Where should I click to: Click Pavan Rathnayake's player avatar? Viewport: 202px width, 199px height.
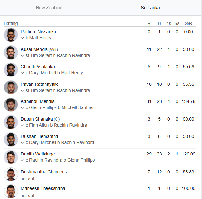11,87
